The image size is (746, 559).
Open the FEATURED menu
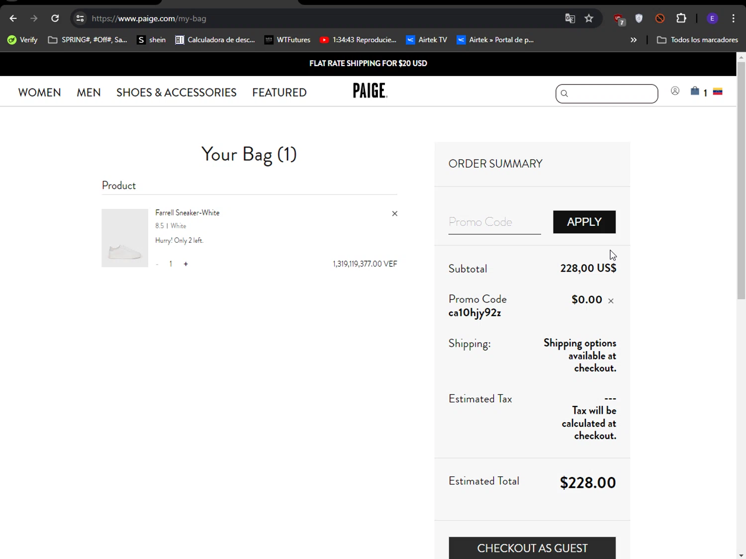279,93
